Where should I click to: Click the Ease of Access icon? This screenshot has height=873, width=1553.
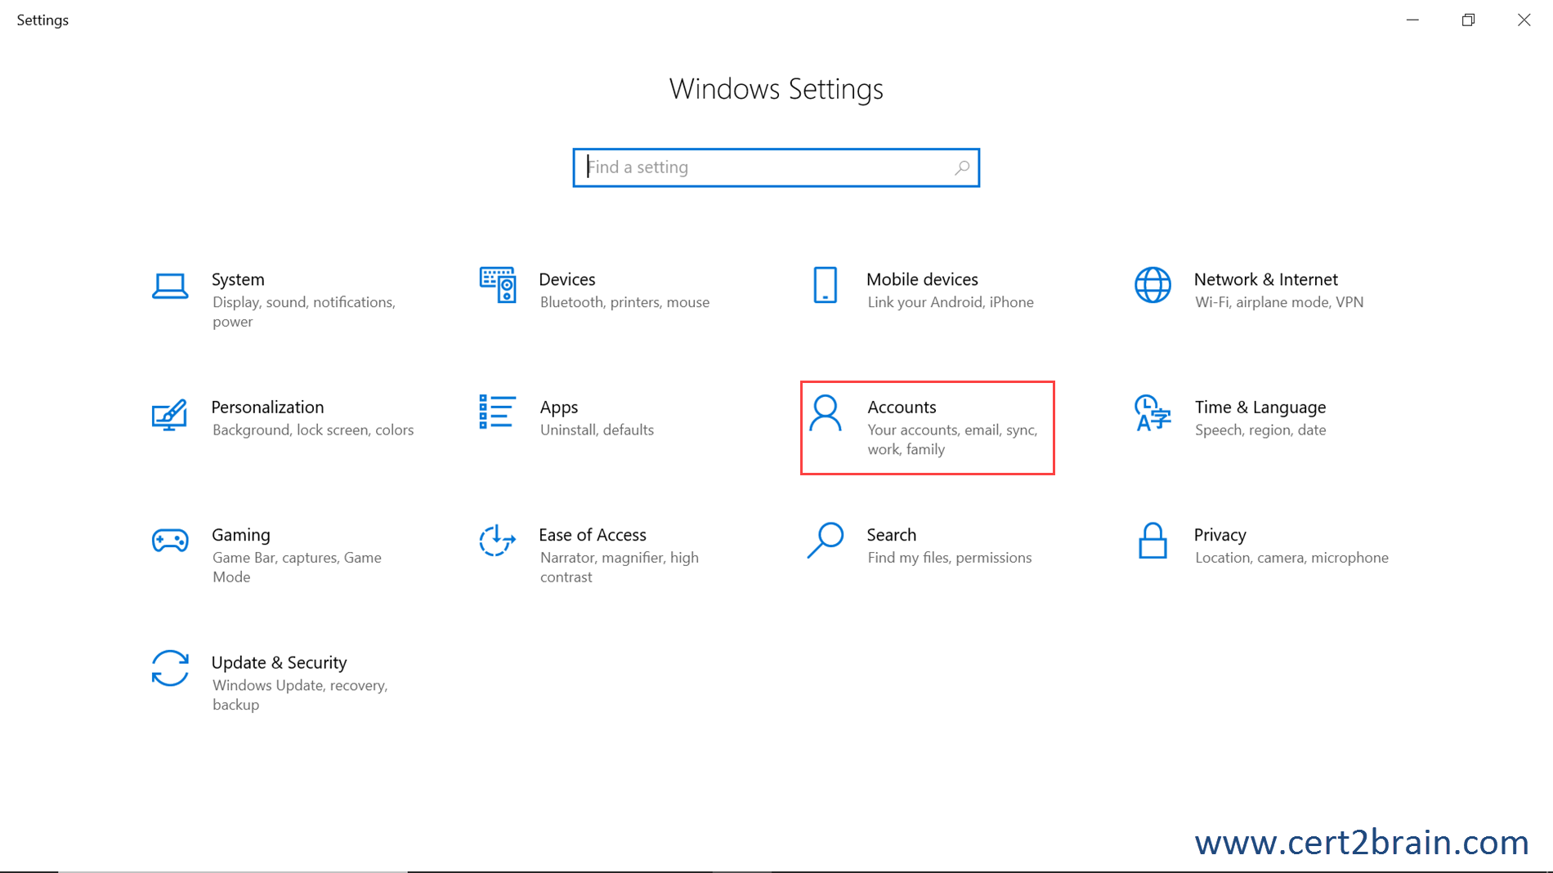(498, 541)
